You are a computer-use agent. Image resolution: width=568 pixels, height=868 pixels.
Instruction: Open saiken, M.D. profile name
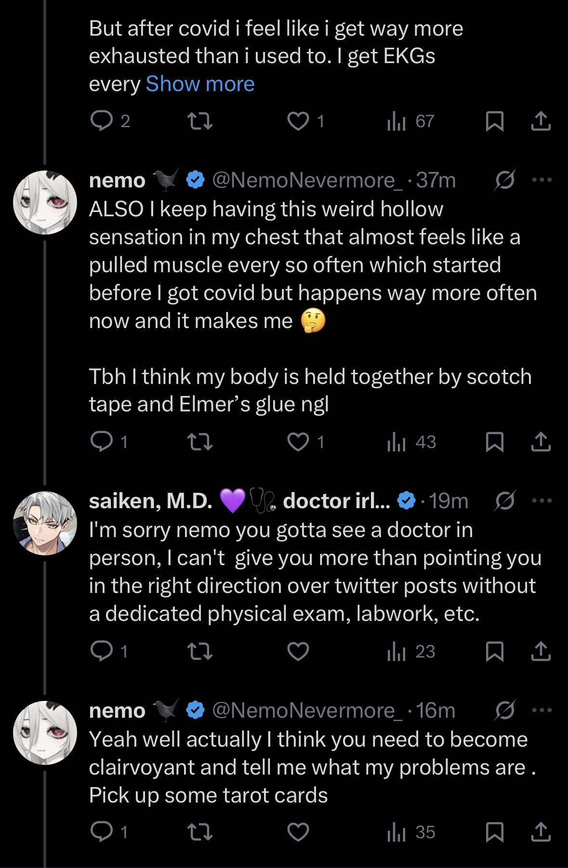[x=151, y=501]
